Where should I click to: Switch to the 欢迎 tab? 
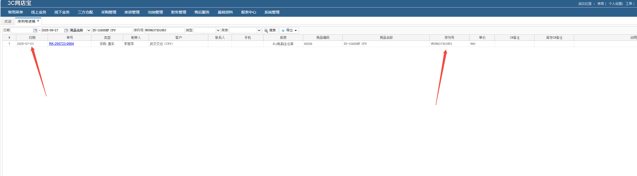(x=8, y=21)
